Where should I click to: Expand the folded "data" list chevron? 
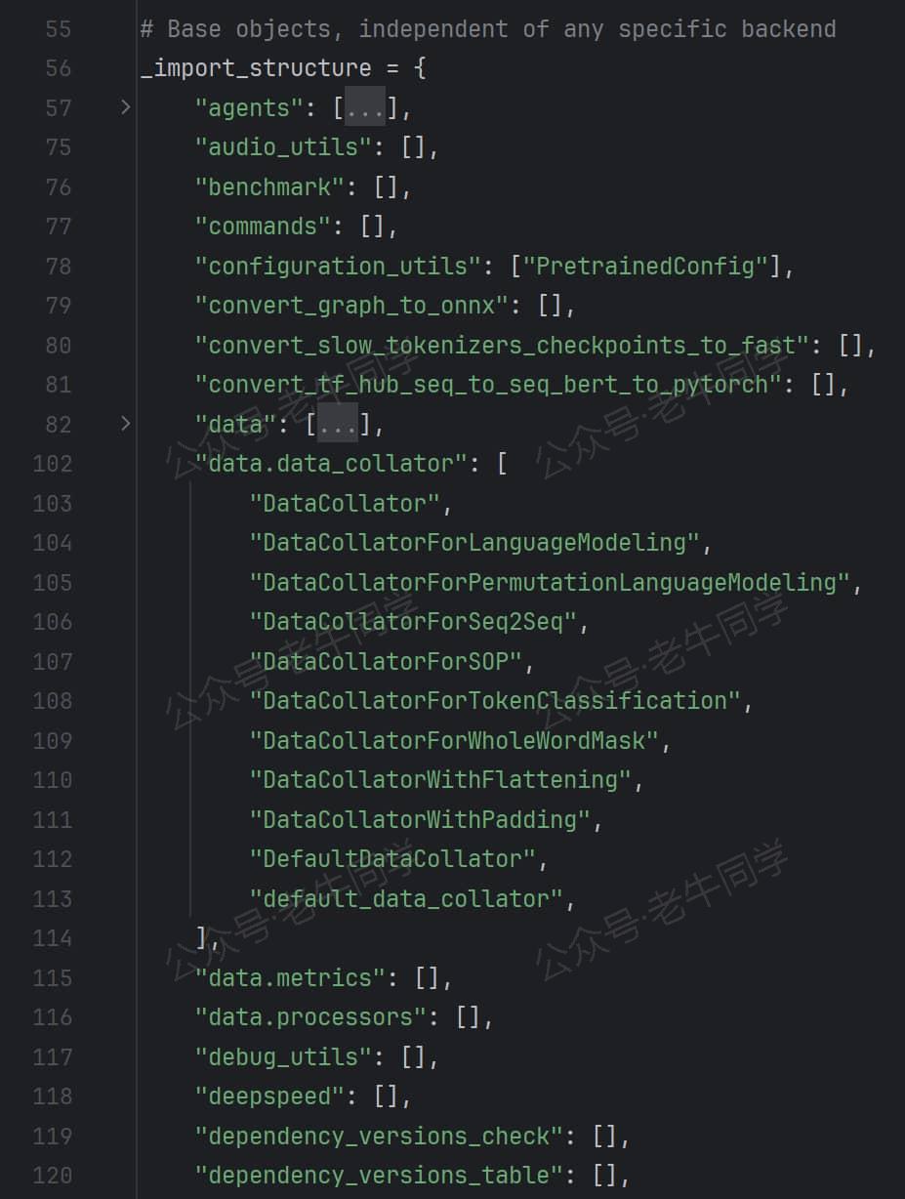125,424
